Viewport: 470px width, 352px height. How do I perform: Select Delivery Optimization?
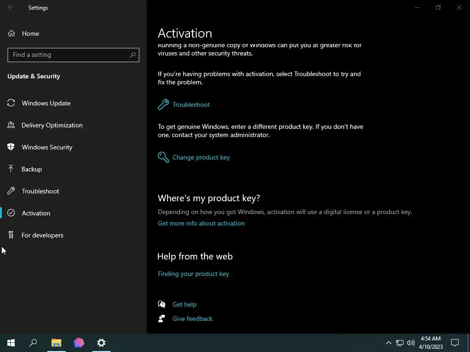click(52, 125)
